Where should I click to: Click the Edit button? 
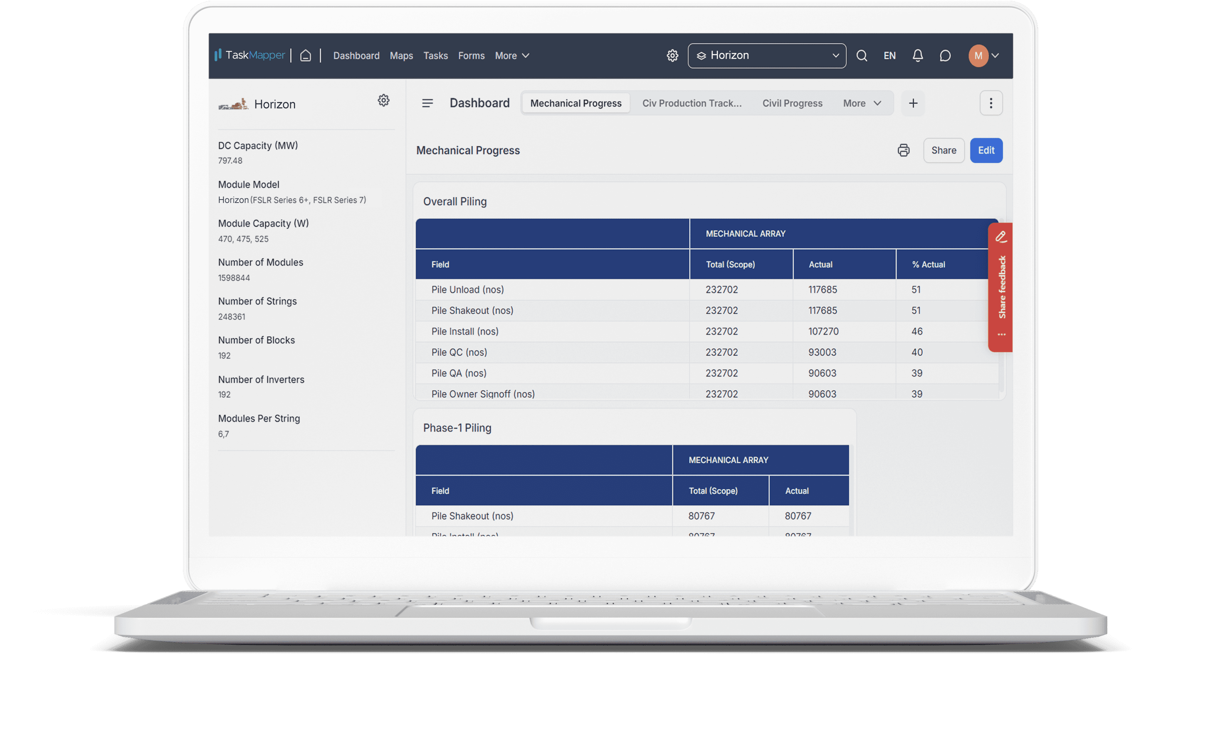coord(985,150)
